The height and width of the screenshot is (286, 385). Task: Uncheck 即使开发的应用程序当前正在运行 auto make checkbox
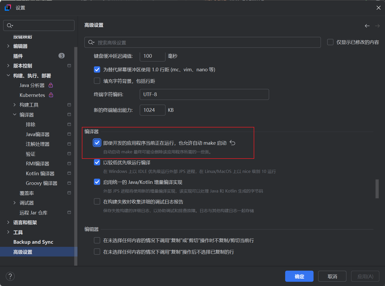[x=97, y=143]
